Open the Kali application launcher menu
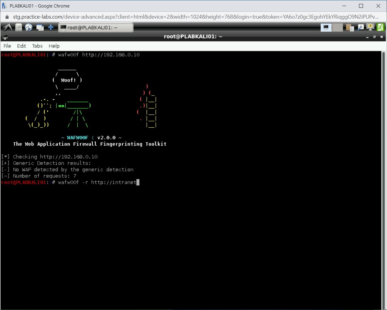 [7, 28]
